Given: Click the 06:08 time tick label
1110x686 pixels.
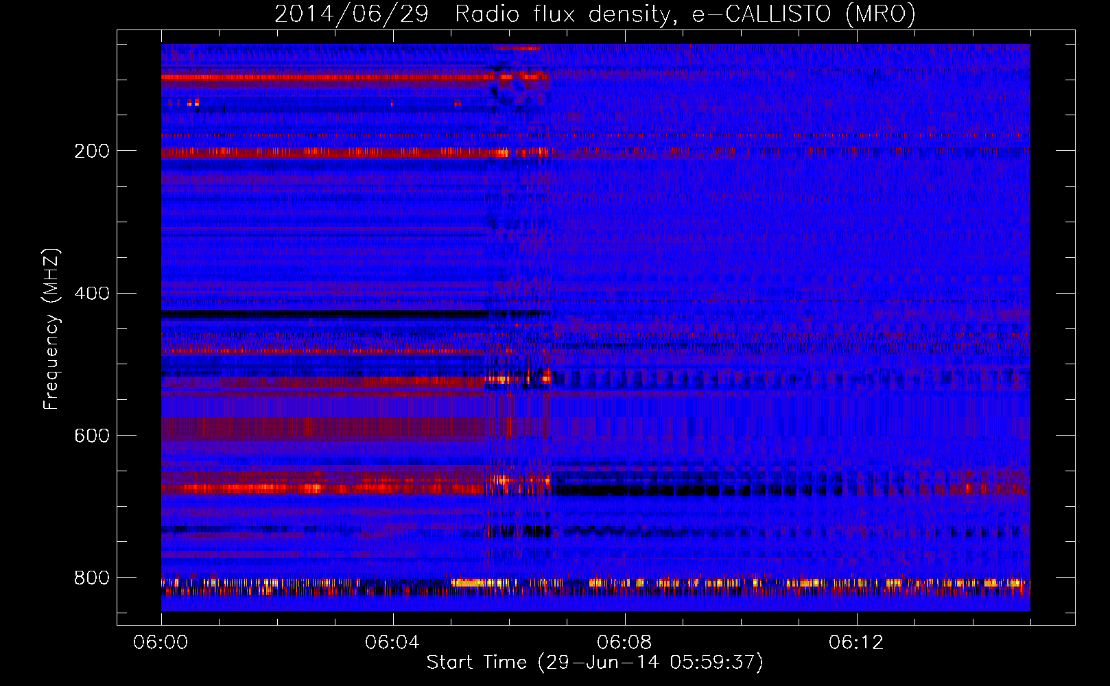Looking at the screenshot, I should click(624, 643).
